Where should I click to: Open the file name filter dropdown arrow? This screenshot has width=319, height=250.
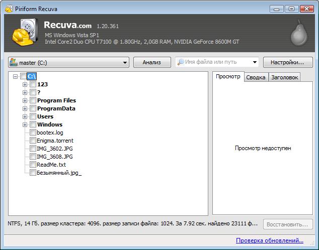(x=254, y=63)
